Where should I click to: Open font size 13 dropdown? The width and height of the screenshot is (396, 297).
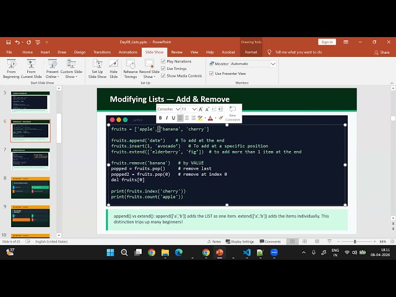194,109
